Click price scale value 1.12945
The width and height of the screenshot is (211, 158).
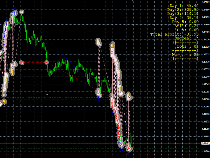click(x=206, y=84)
